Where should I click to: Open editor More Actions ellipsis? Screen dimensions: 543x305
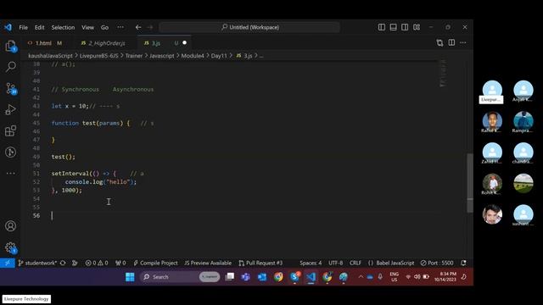[x=463, y=42]
